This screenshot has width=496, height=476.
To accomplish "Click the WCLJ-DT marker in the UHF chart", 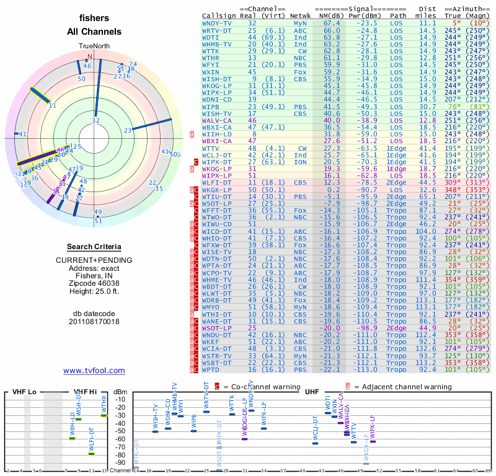I will click(x=316, y=443).
